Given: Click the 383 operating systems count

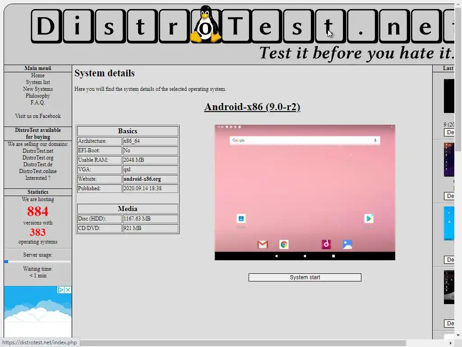Looking at the screenshot, I should 38,232.
